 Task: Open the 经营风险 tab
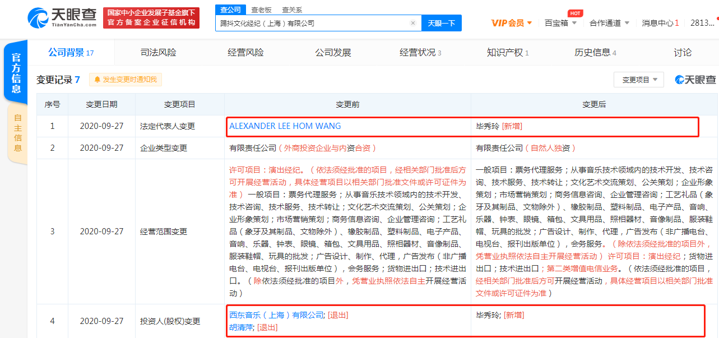(245, 53)
